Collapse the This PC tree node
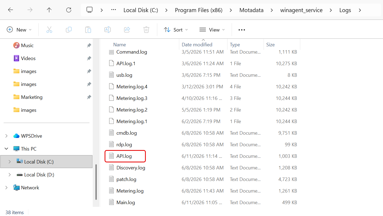Image resolution: width=383 pixels, height=216 pixels. (x=6, y=149)
